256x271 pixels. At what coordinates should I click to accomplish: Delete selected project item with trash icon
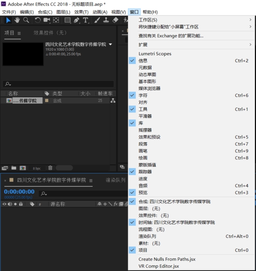(x=50, y=168)
